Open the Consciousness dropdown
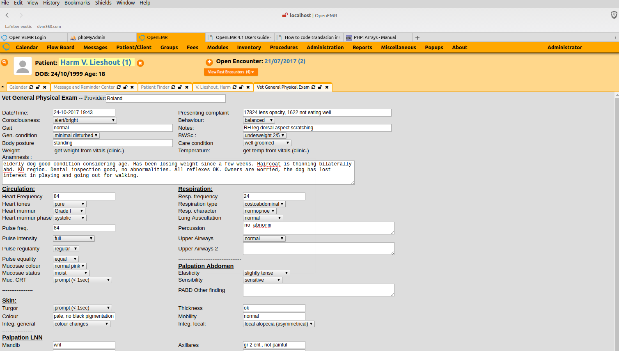The height and width of the screenshot is (351, 619). pyautogui.click(x=85, y=120)
